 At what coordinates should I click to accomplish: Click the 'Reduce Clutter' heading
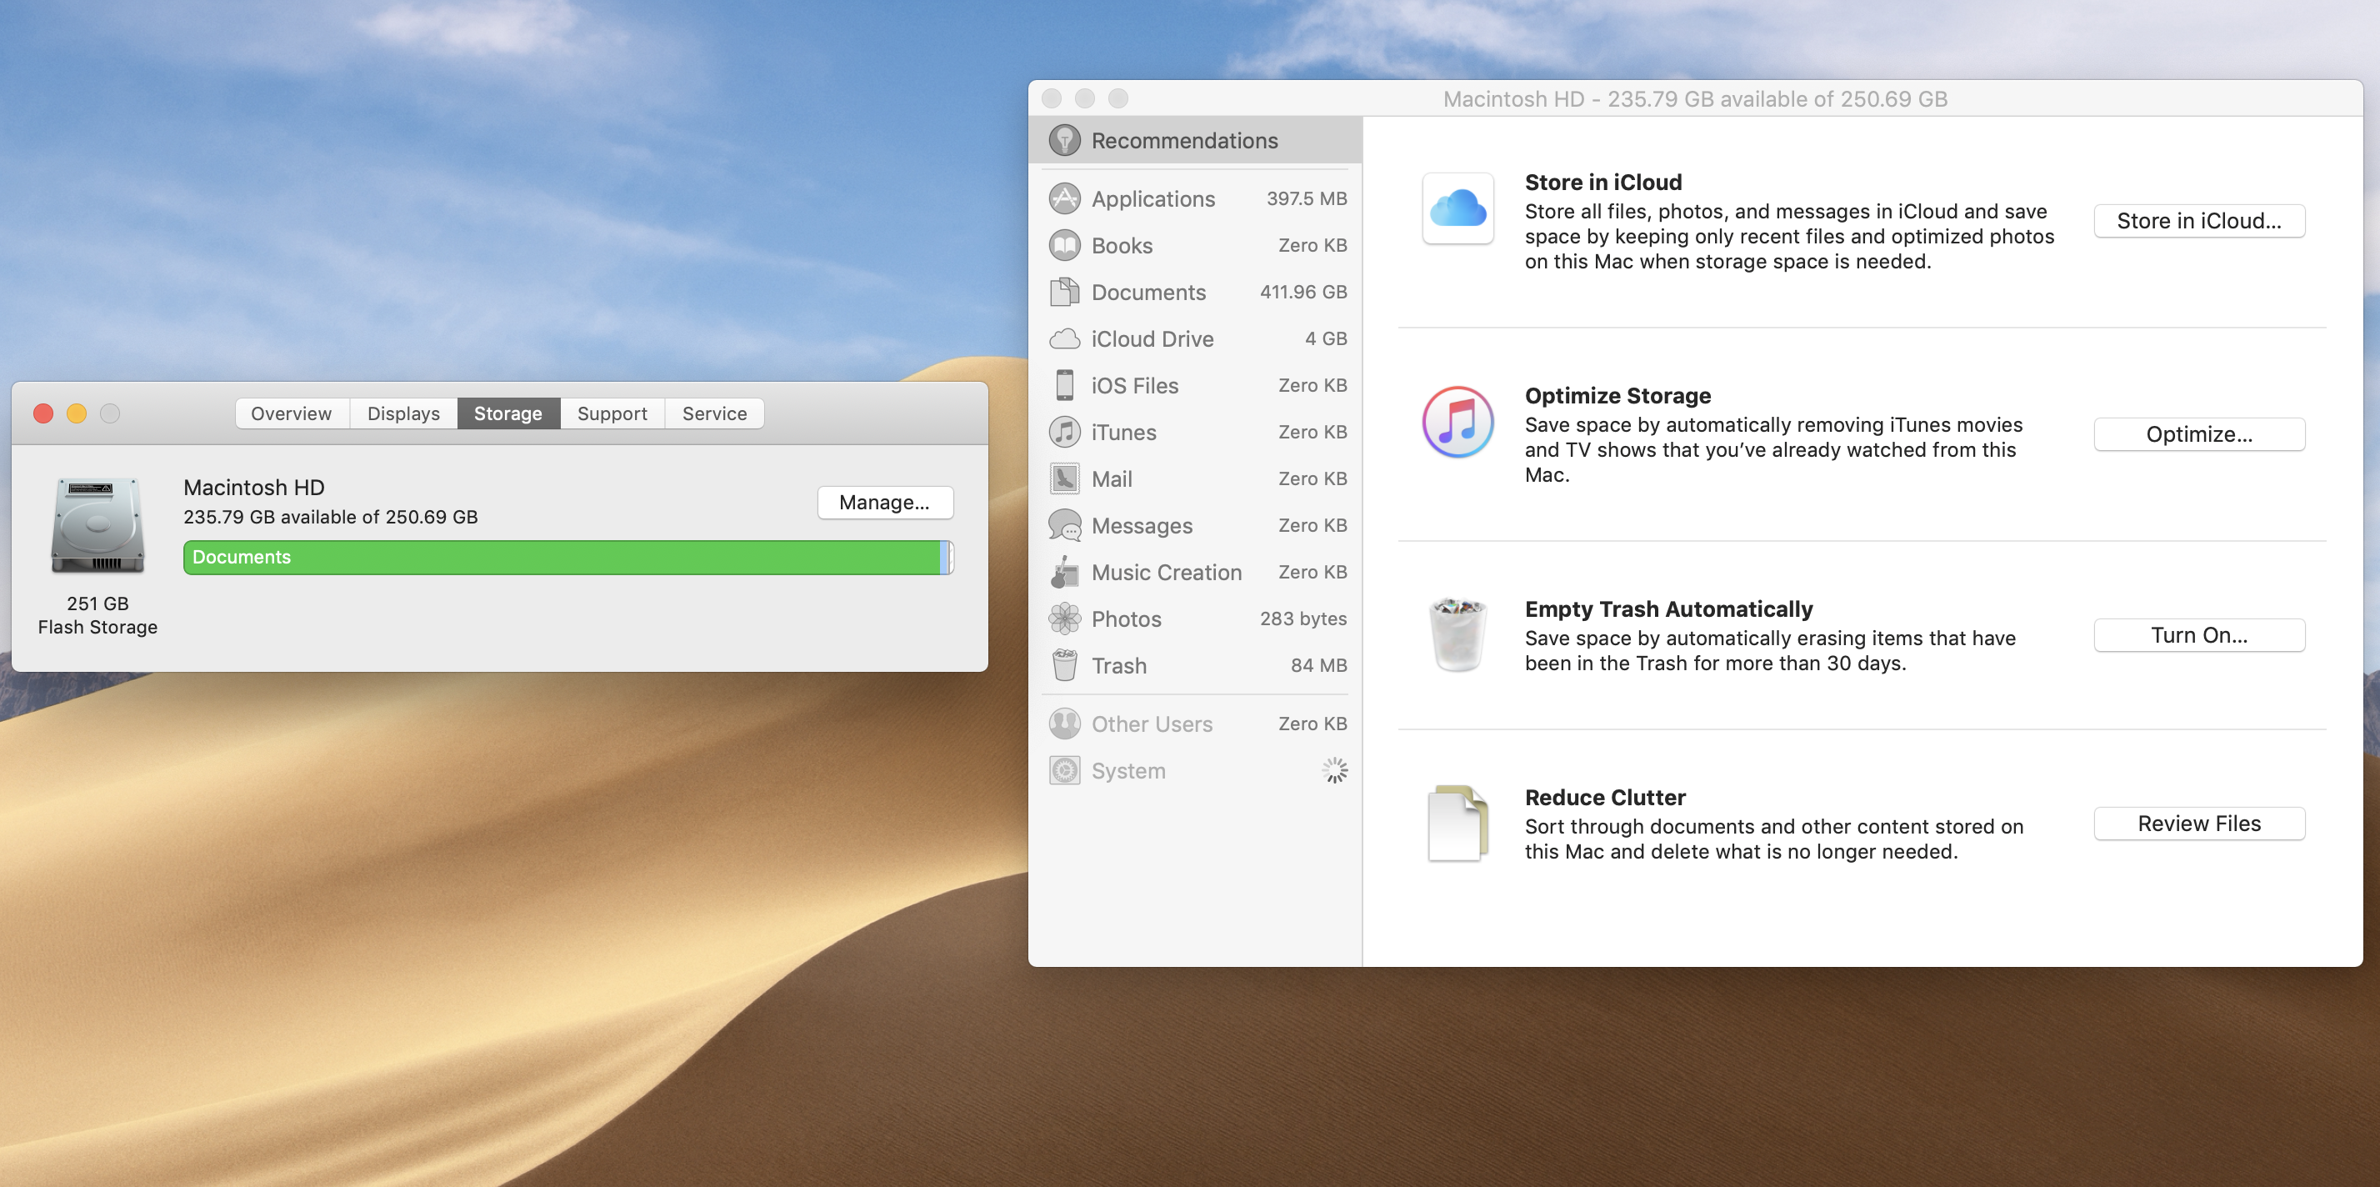click(x=1605, y=798)
